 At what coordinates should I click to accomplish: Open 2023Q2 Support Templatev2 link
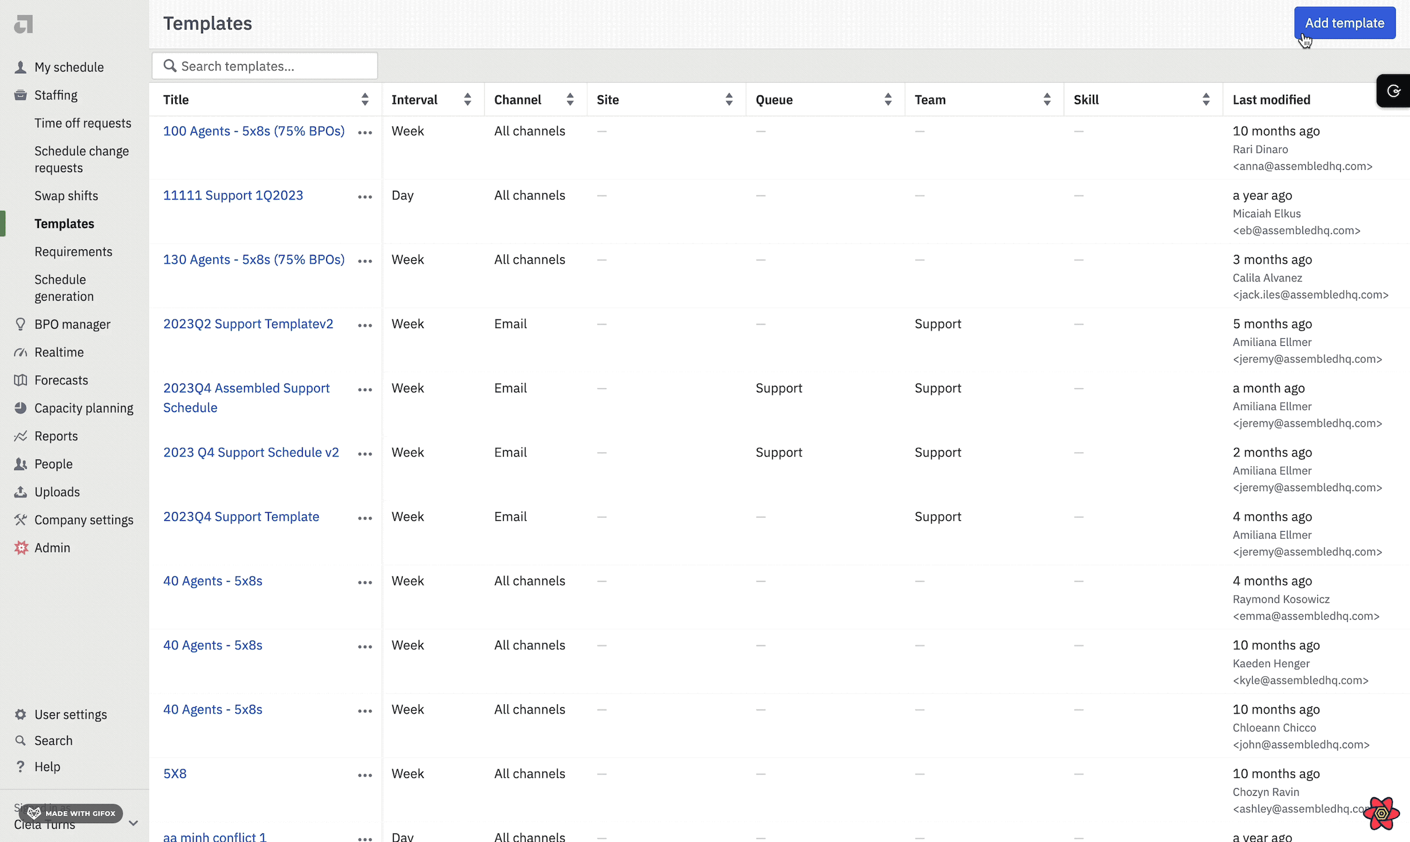coord(248,324)
